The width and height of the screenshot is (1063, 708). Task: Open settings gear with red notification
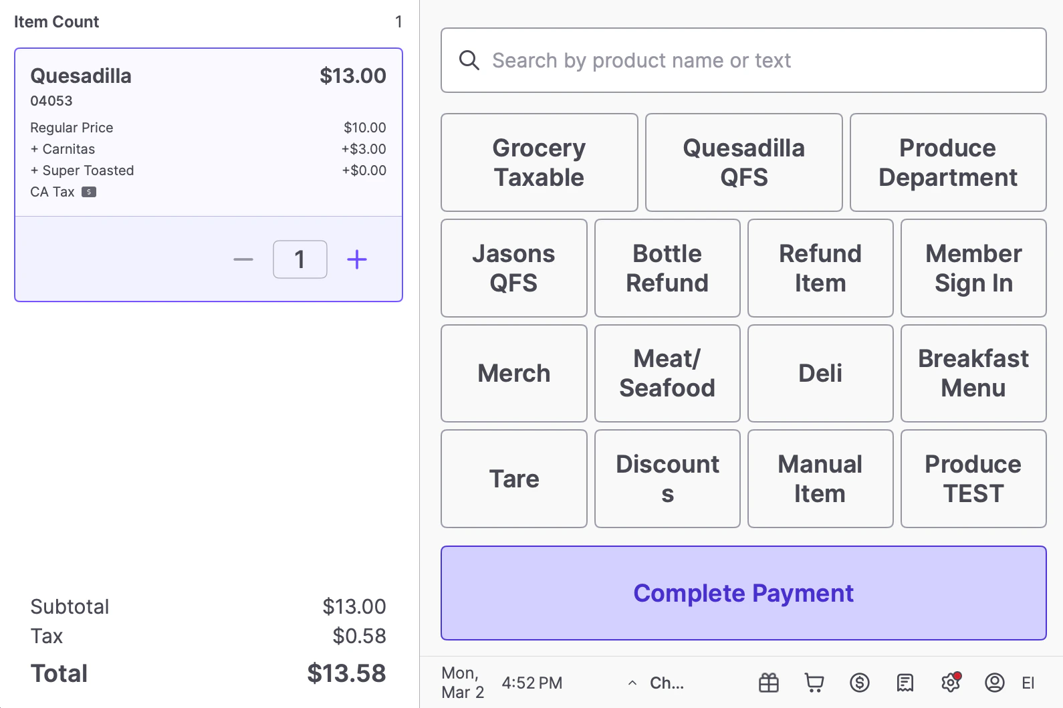click(x=950, y=683)
